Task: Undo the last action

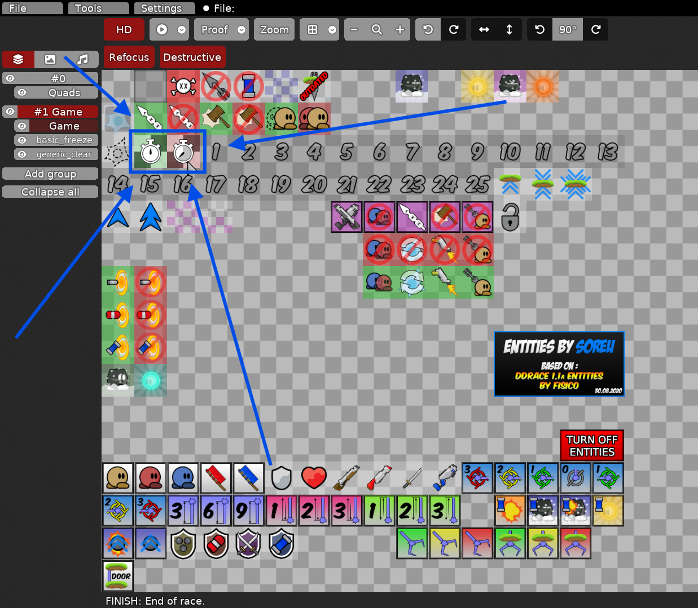Action: click(428, 29)
